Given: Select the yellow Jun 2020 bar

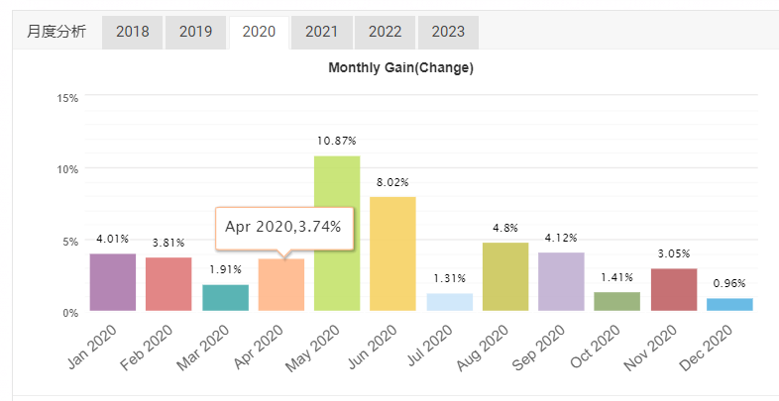Looking at the screenshot, I should point(392,254).
